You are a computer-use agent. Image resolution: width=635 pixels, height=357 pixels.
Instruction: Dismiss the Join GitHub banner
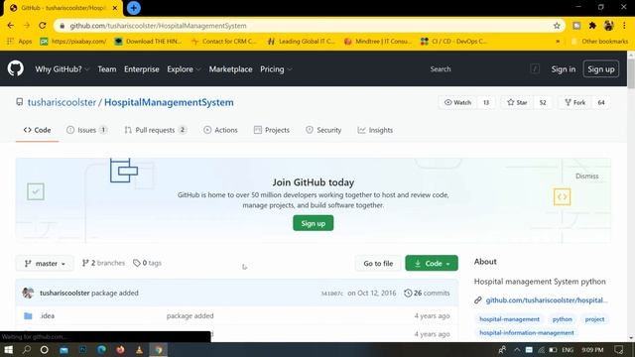(x=586, y=177)
